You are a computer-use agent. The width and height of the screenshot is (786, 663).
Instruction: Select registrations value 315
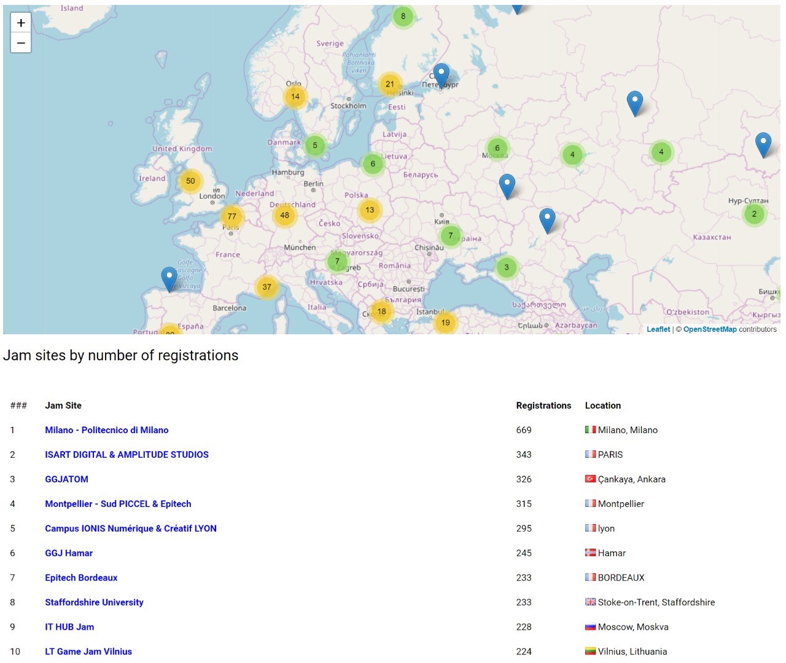524,504
